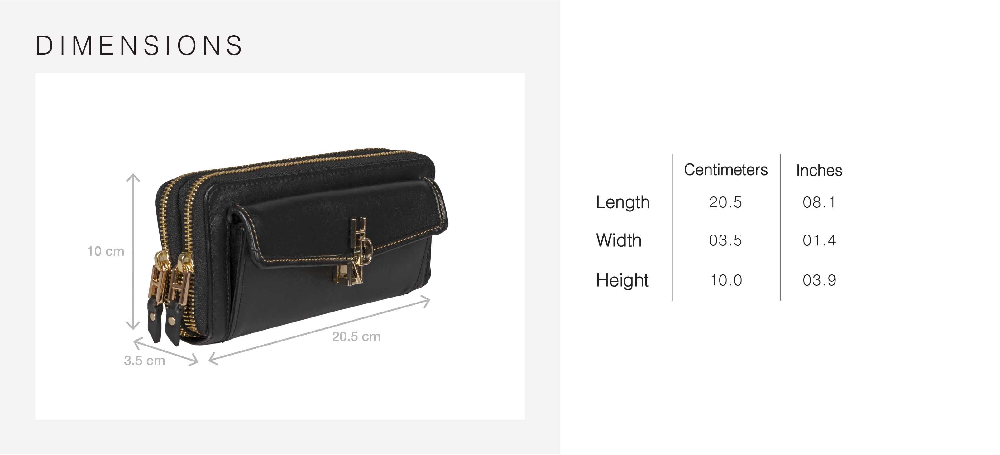Click the 20.5 cm length arrow

point(319,330)
